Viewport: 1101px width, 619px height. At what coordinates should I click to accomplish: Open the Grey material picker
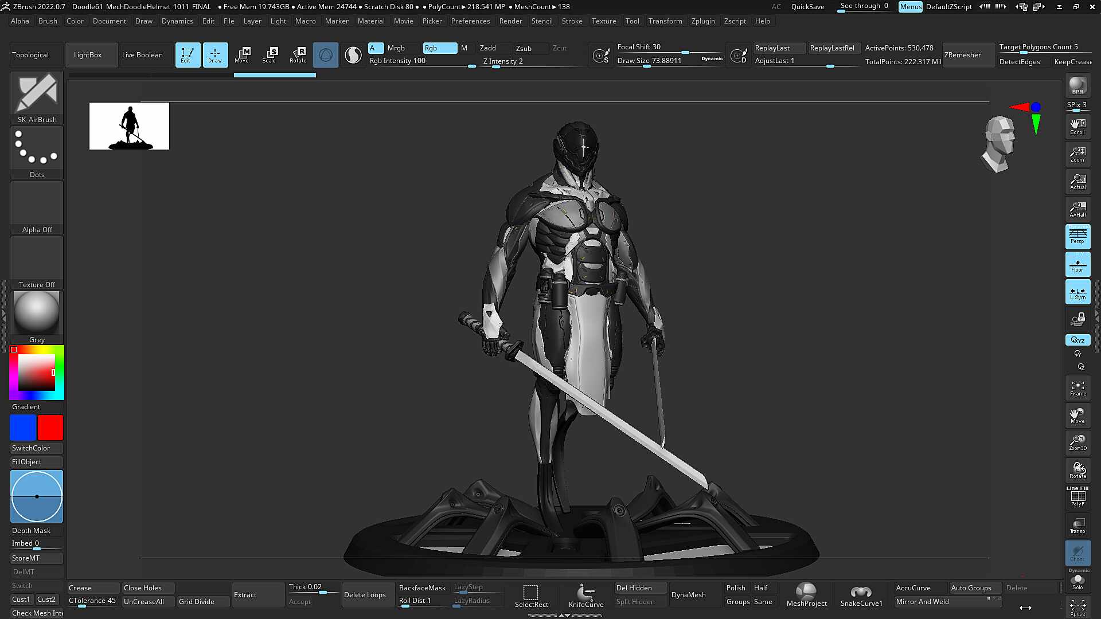point(37,318)
